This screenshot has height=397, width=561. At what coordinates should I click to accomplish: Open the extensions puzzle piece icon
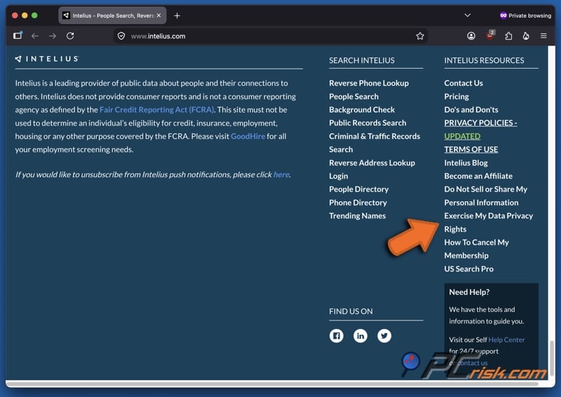[508, 35]
